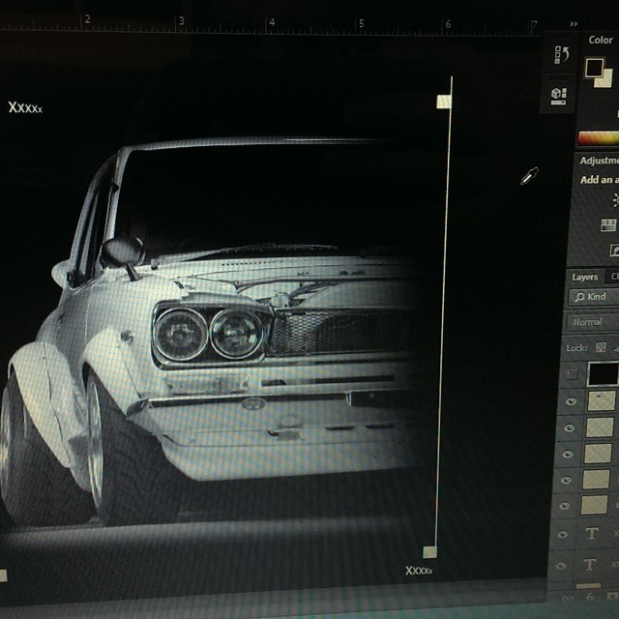Image resolution: width=619 pixels, height=619 pixels.
Task: Select the second beige layer thumbnail
Action: (600, 427)
